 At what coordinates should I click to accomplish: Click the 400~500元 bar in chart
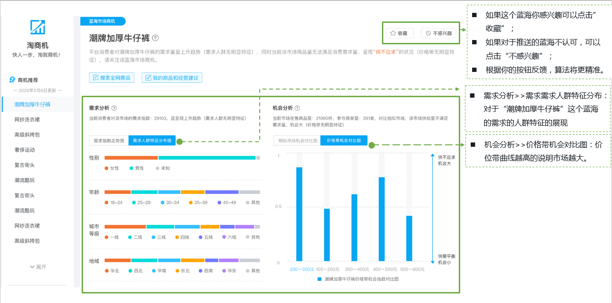pyautogui.click(x=381, y=219)
